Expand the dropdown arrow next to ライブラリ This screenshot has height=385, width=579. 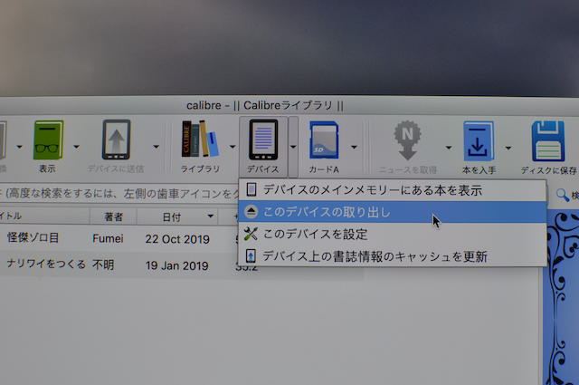click(233, 147)
